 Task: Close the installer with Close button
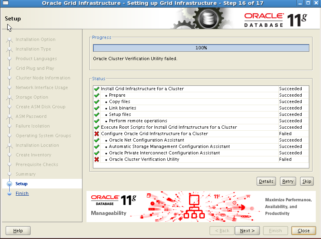(x=304, y=231)
